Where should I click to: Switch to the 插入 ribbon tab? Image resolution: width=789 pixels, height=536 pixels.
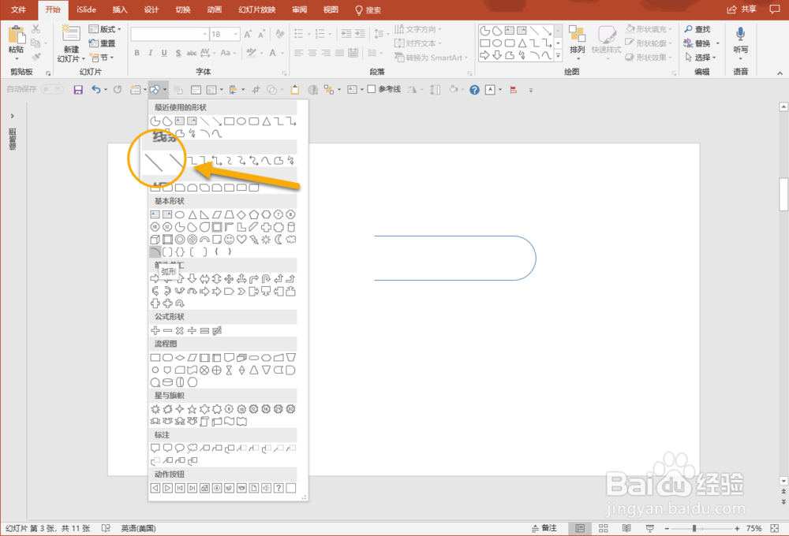click(122, 10)
